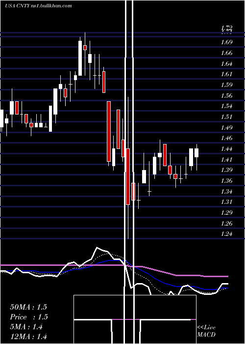
Task: Click the 1.49 price axis label
Action: coord(226,127)
